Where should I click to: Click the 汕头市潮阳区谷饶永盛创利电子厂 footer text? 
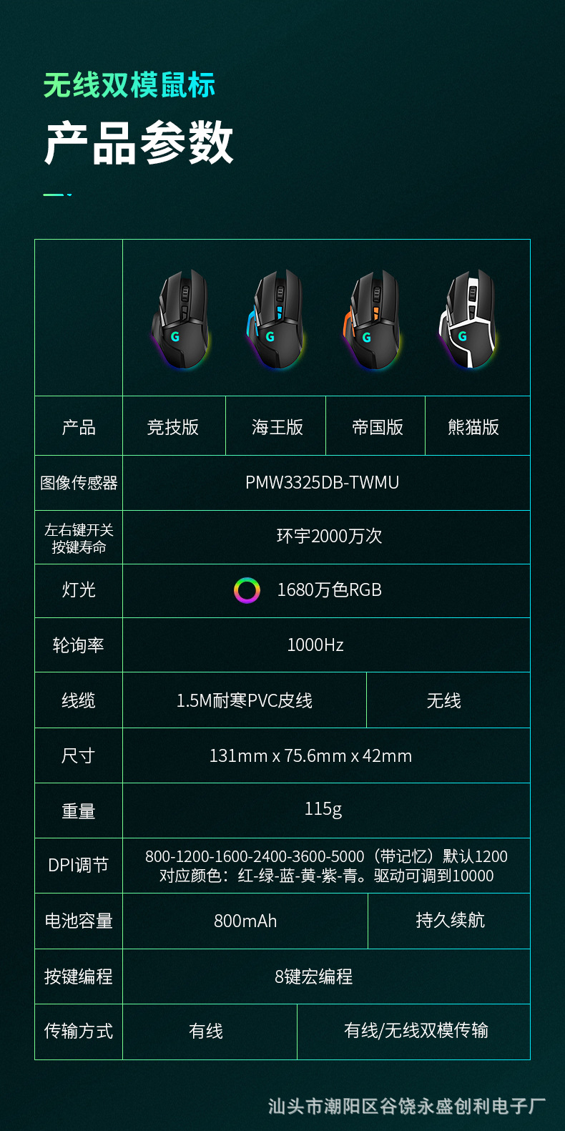407,1107
